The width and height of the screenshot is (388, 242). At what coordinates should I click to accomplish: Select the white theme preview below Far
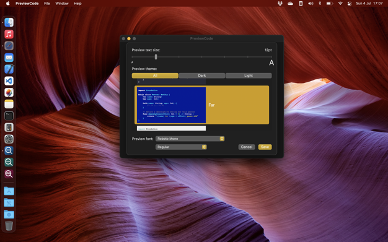171,128
